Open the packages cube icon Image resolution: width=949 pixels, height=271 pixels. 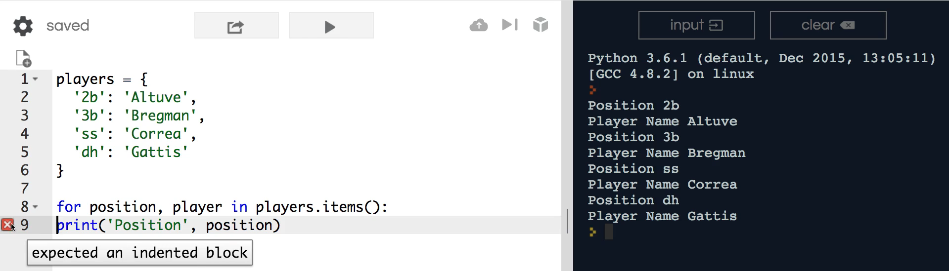click(541, 25)
